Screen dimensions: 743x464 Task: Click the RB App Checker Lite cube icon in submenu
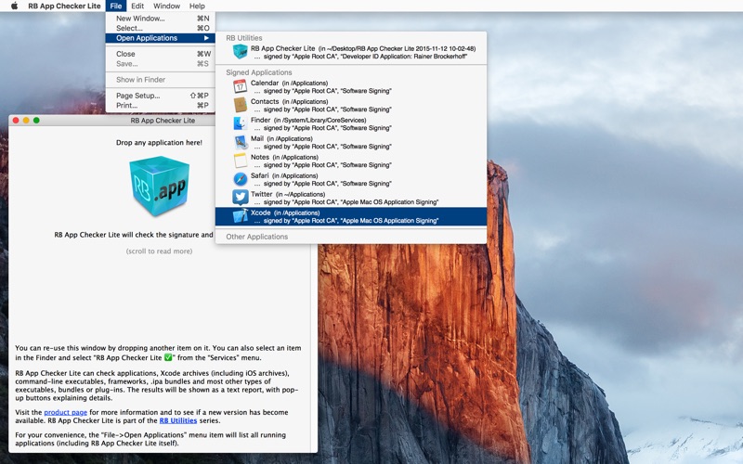[x=240, y=52]
